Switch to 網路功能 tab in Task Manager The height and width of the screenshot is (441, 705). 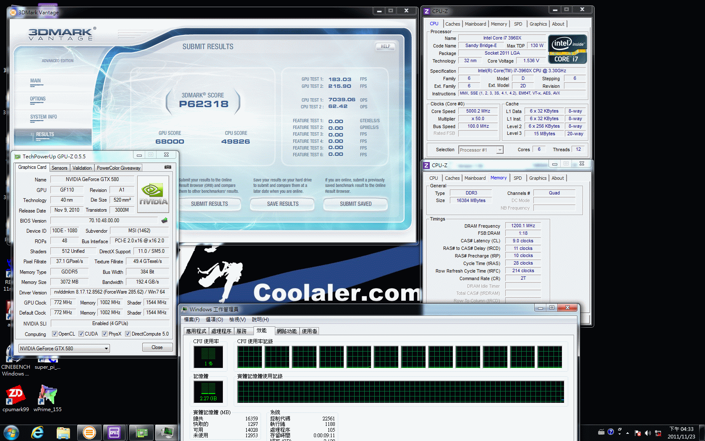(x=287, y=331)
